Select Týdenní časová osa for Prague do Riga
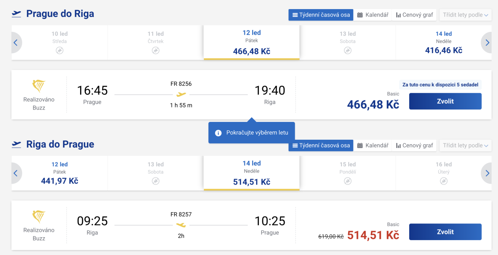Screen dimensions: 498x255 click(x=321, y=15)
